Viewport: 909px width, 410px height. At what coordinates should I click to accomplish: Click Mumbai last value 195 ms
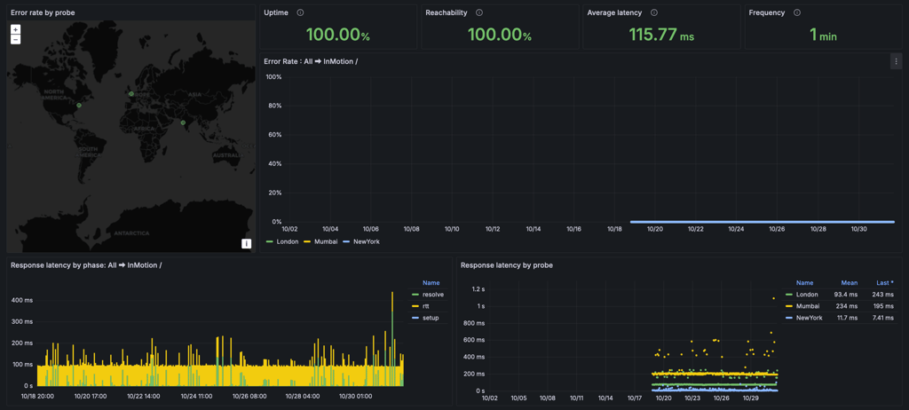pos(883,306)
